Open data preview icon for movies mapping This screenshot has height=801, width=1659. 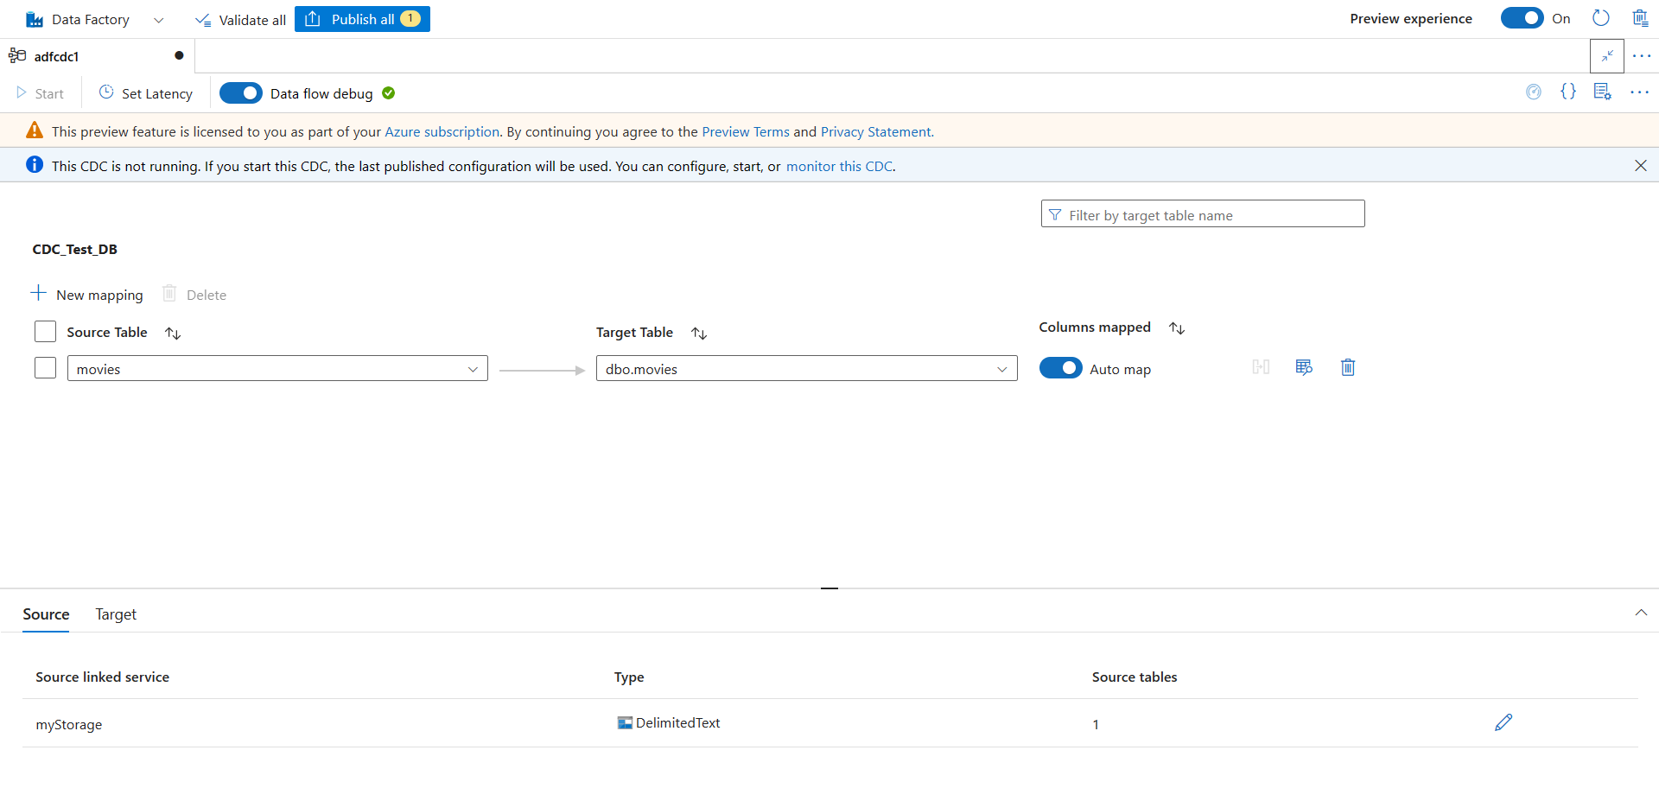(x=1304, y=368)
